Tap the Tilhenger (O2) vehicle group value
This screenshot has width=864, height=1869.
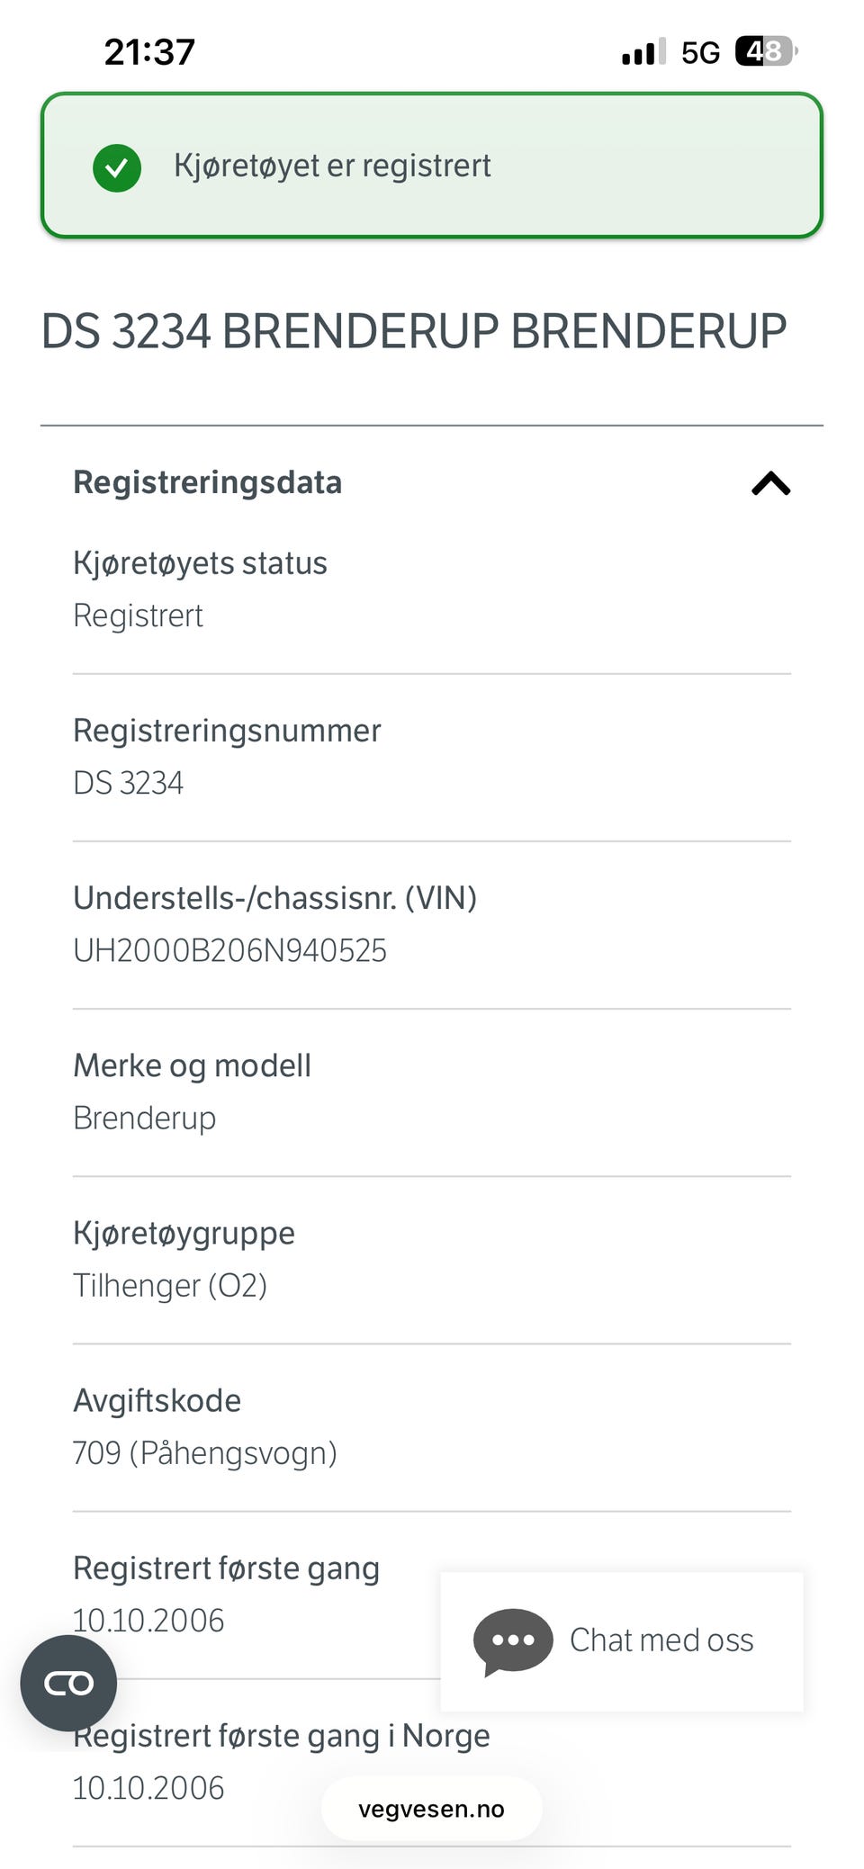point(170,1286)
